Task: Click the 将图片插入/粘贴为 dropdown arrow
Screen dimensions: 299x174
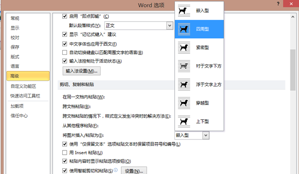Action: 206,136
